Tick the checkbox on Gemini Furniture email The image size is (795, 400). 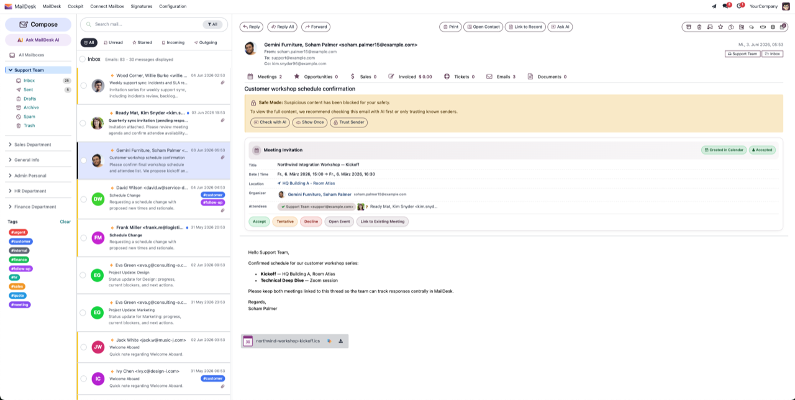[x=83, y=160]
